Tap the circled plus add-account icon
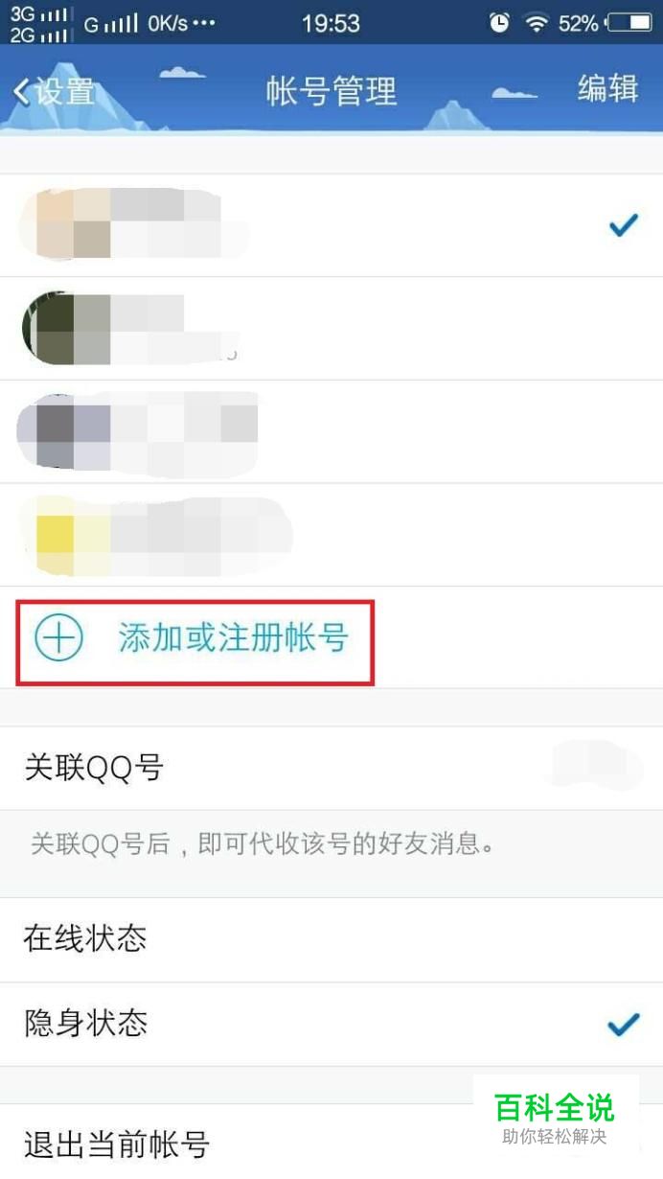663x1179 pixels. coord(59,637)
